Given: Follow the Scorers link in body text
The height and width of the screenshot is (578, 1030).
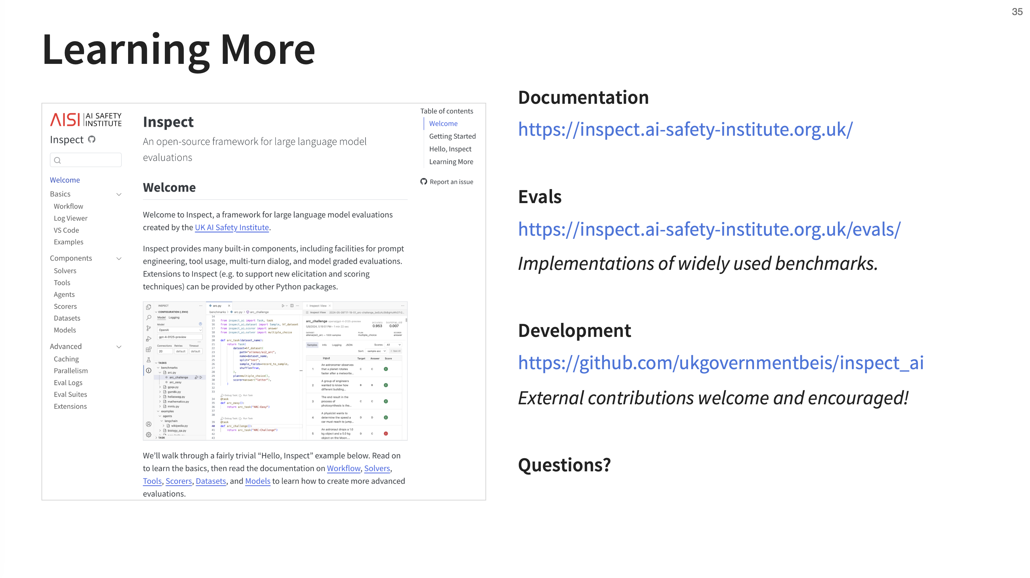Looking at the screenshot, I should click(x=179, y=481).
